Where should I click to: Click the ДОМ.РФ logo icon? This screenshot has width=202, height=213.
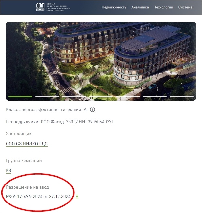[x=40, y=7]
